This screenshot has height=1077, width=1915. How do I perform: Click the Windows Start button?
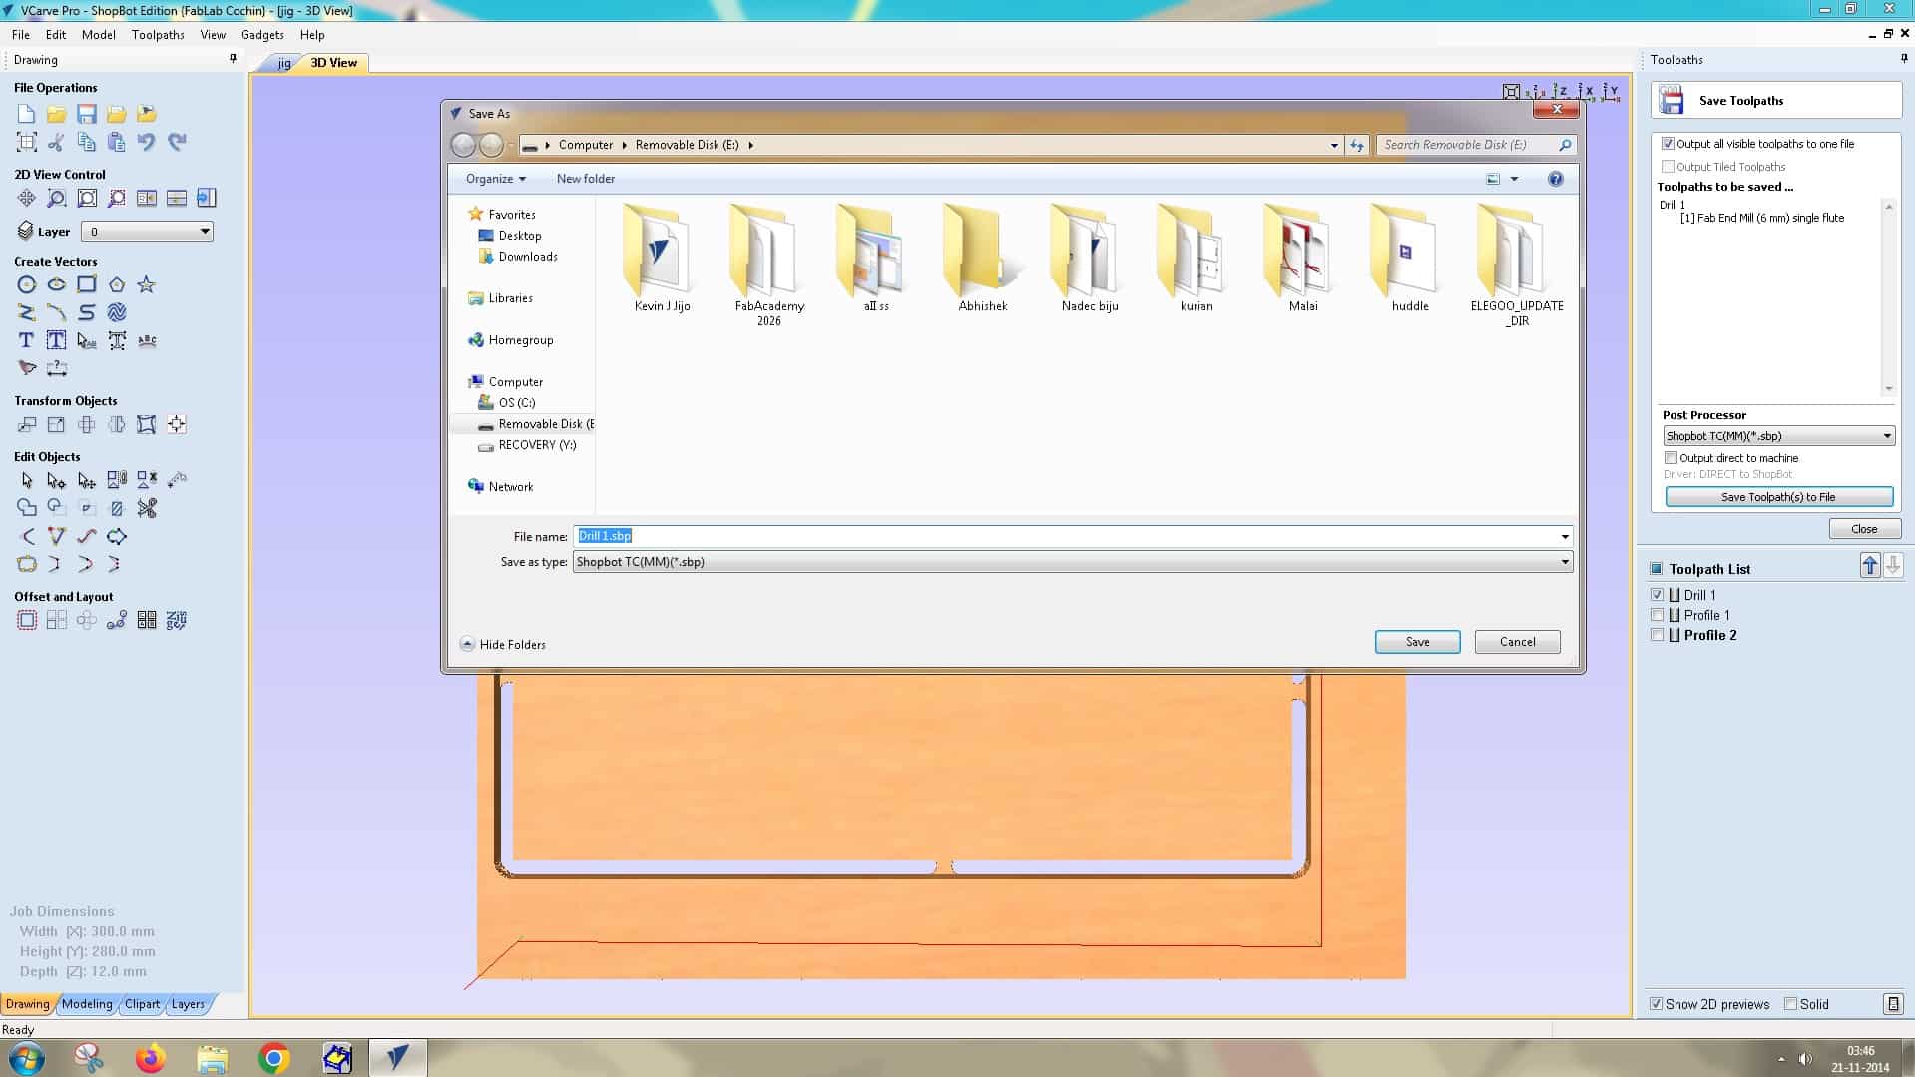pos(25,1058)
